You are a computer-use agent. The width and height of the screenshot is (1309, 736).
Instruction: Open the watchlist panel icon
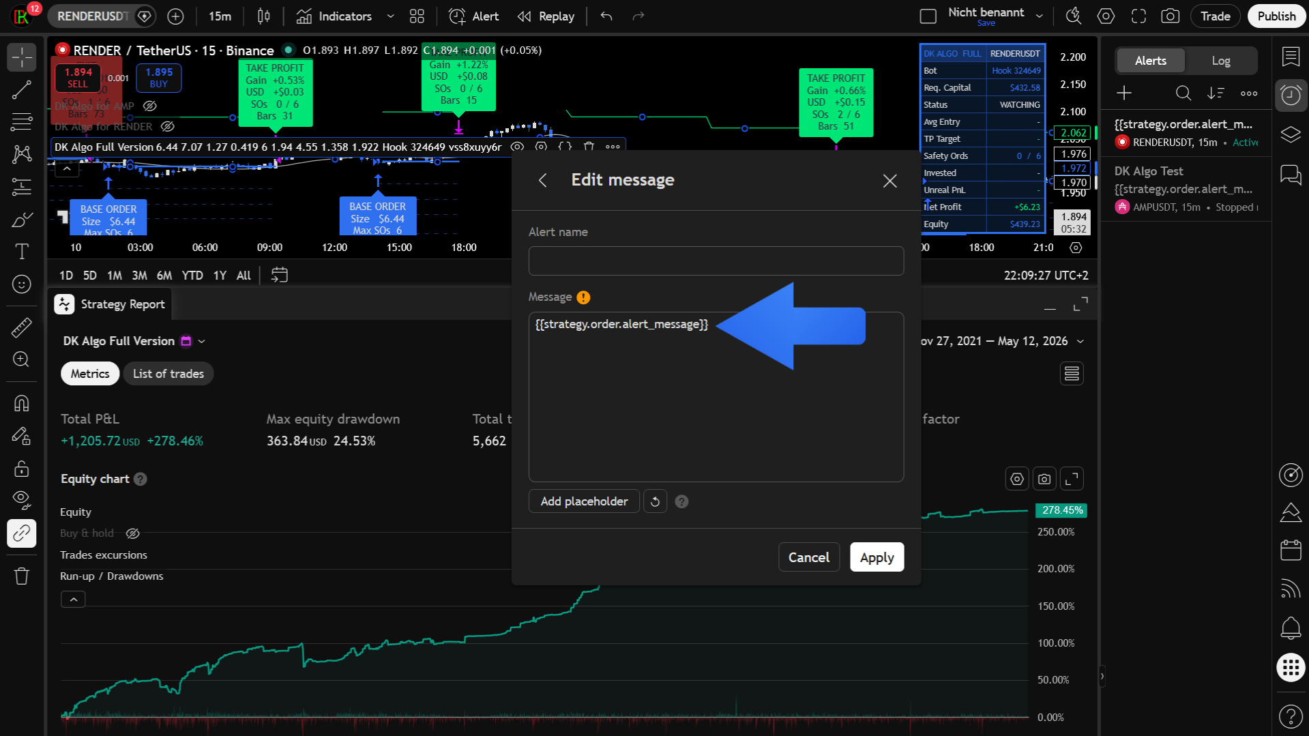[x=1291, y=57]
